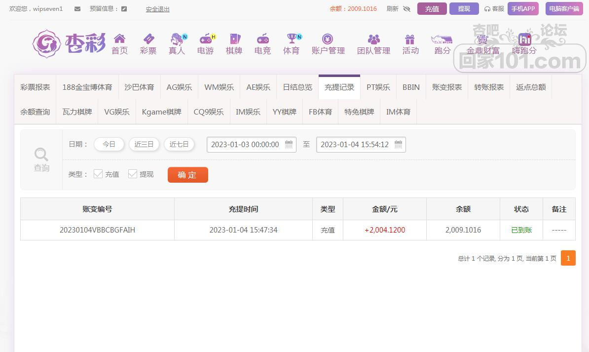The width and height of the screenshot is (589, 352).
Task: Select the 近七日 date range
Action: click(x=179, y=144)
